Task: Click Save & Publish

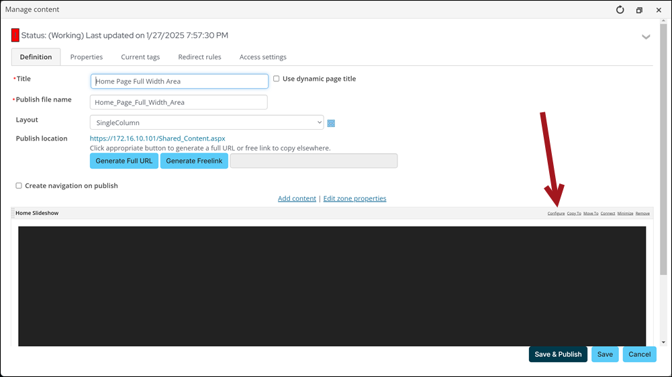Action: 558,354
